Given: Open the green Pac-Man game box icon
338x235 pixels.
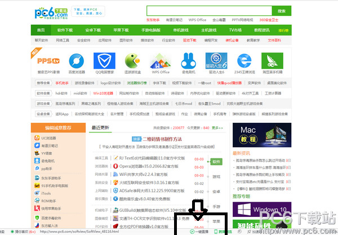Looking at the screenshot, I should [132, 61].
